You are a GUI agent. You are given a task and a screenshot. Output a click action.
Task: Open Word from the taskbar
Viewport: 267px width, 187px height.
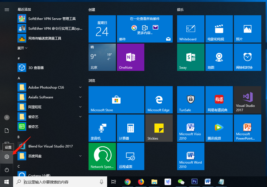[208, 182]
